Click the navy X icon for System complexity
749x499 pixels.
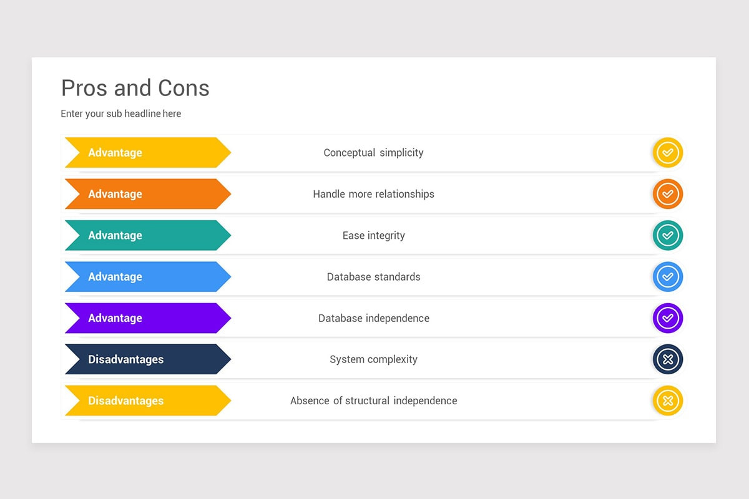[x=668, y=359]
